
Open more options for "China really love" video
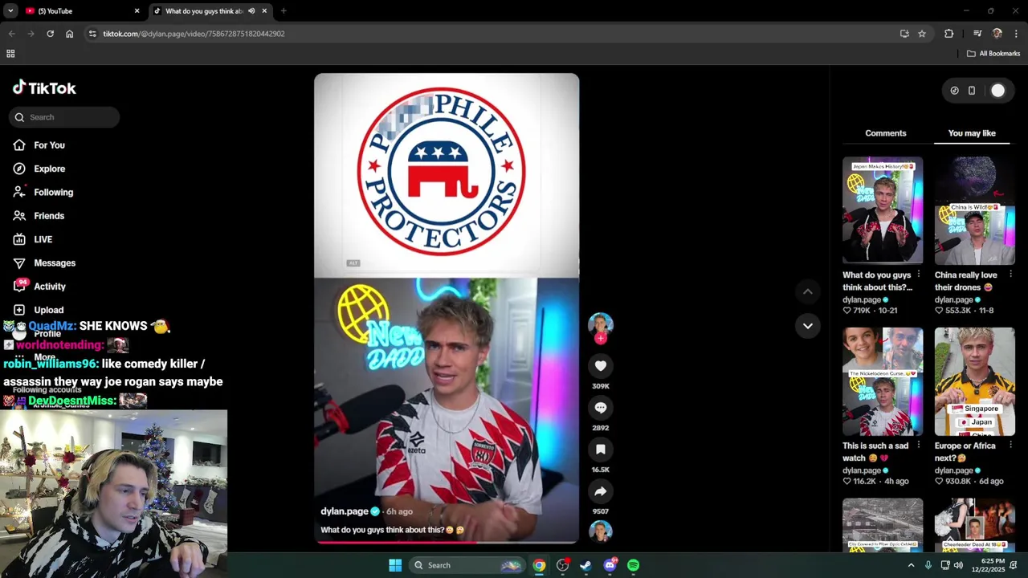(1010, 275)
